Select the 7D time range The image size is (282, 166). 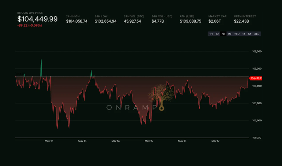[x=223, y=34]
